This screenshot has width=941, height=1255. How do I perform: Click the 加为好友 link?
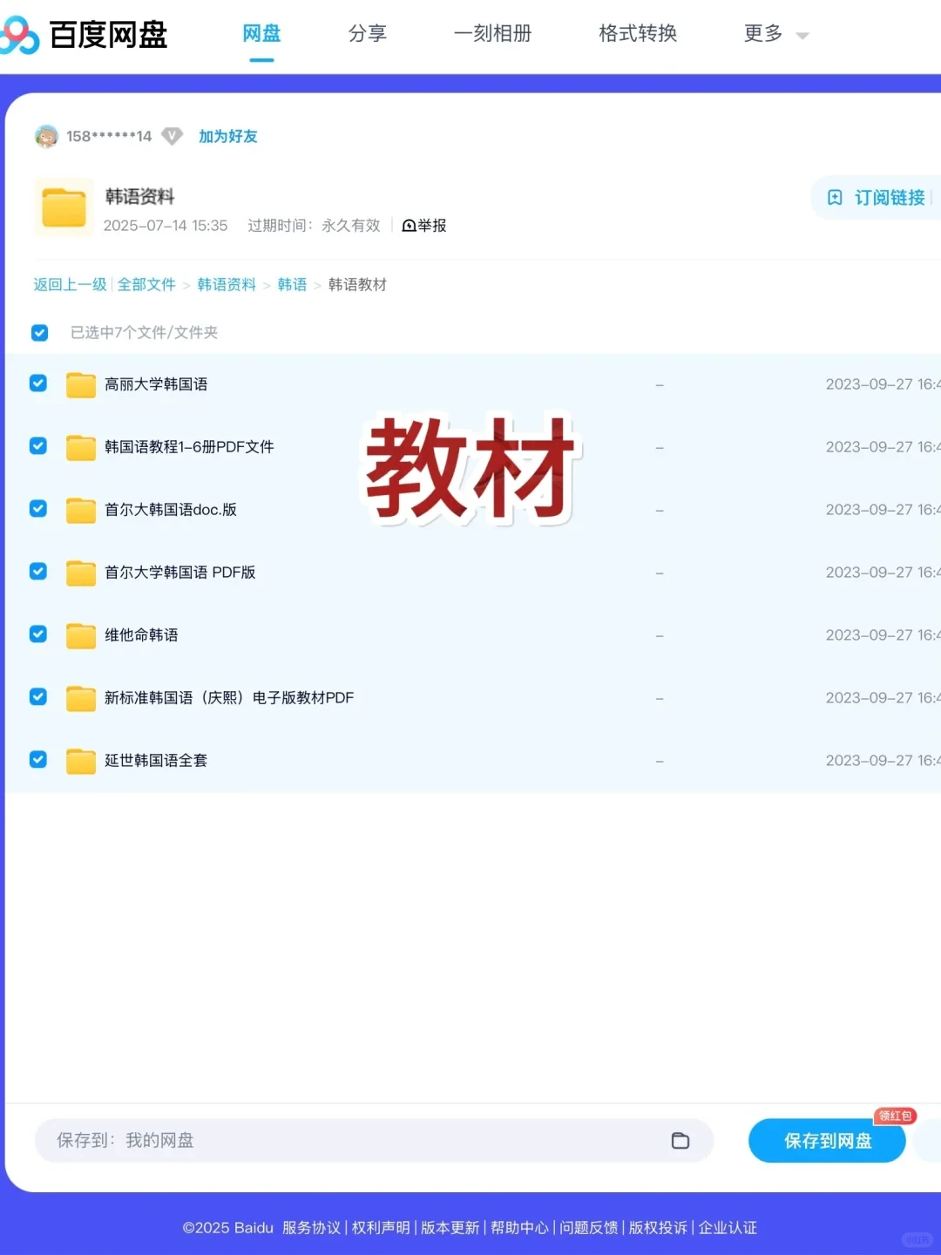pos(227,136)
